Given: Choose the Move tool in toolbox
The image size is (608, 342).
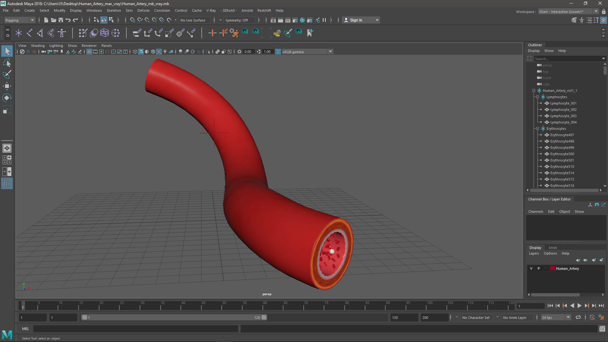Looking at the screenshot, I should (x=7, y=86).
